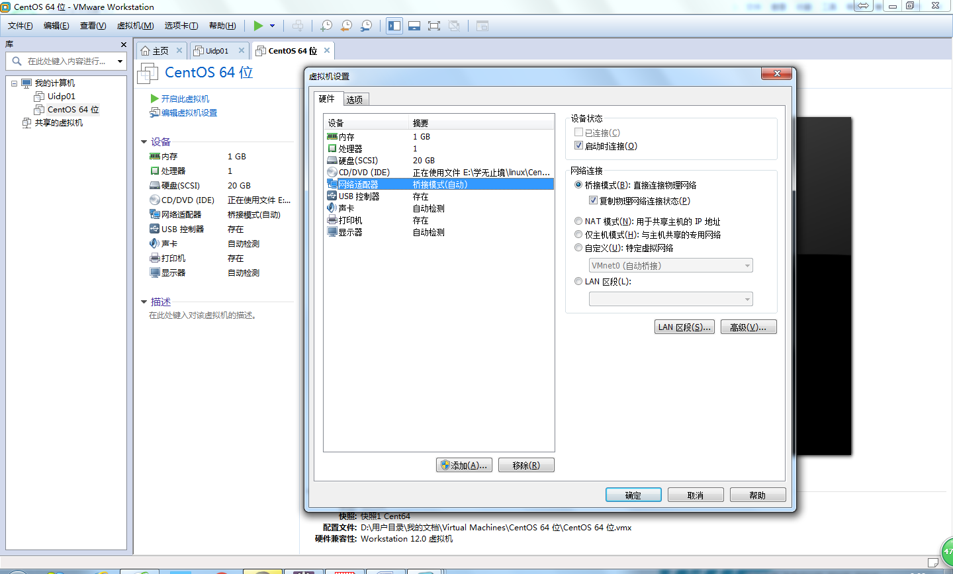
Task: Open the 虚拟机(M) menu
Action: tap(135, 26)
